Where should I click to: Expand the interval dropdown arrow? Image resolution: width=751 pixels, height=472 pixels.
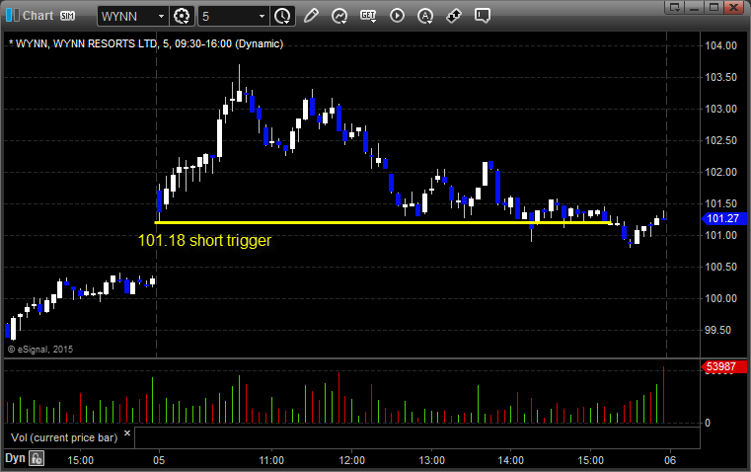click(x=262, y=16)
